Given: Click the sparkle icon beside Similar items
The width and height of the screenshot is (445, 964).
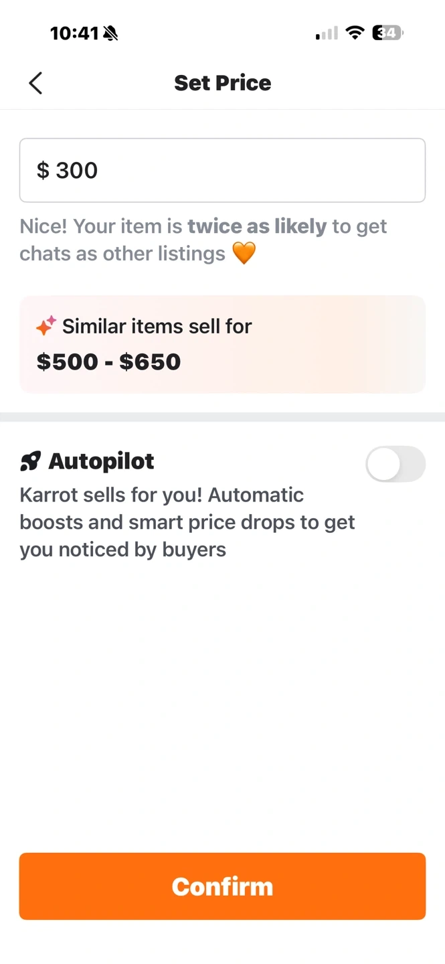Looking at the screenshot, I should click(x=46, y=326).
